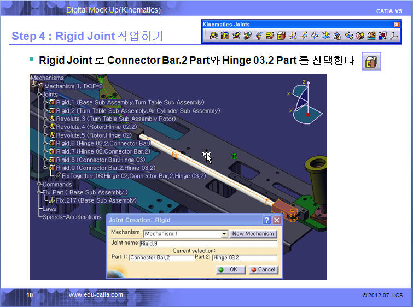Select the Cylindrical Joint tool icon

click(x=236, y=36)
